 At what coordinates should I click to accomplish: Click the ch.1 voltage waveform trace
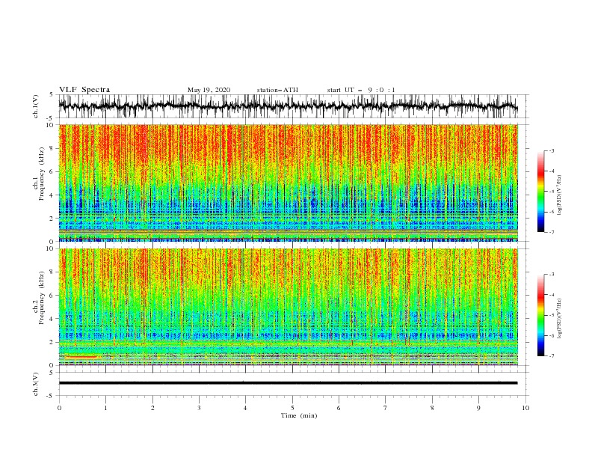[x=288, y=106]
